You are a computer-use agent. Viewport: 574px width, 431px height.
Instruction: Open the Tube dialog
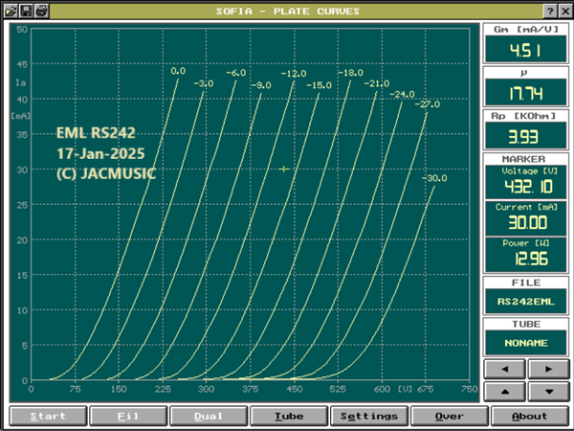click(x=289, y=416)
